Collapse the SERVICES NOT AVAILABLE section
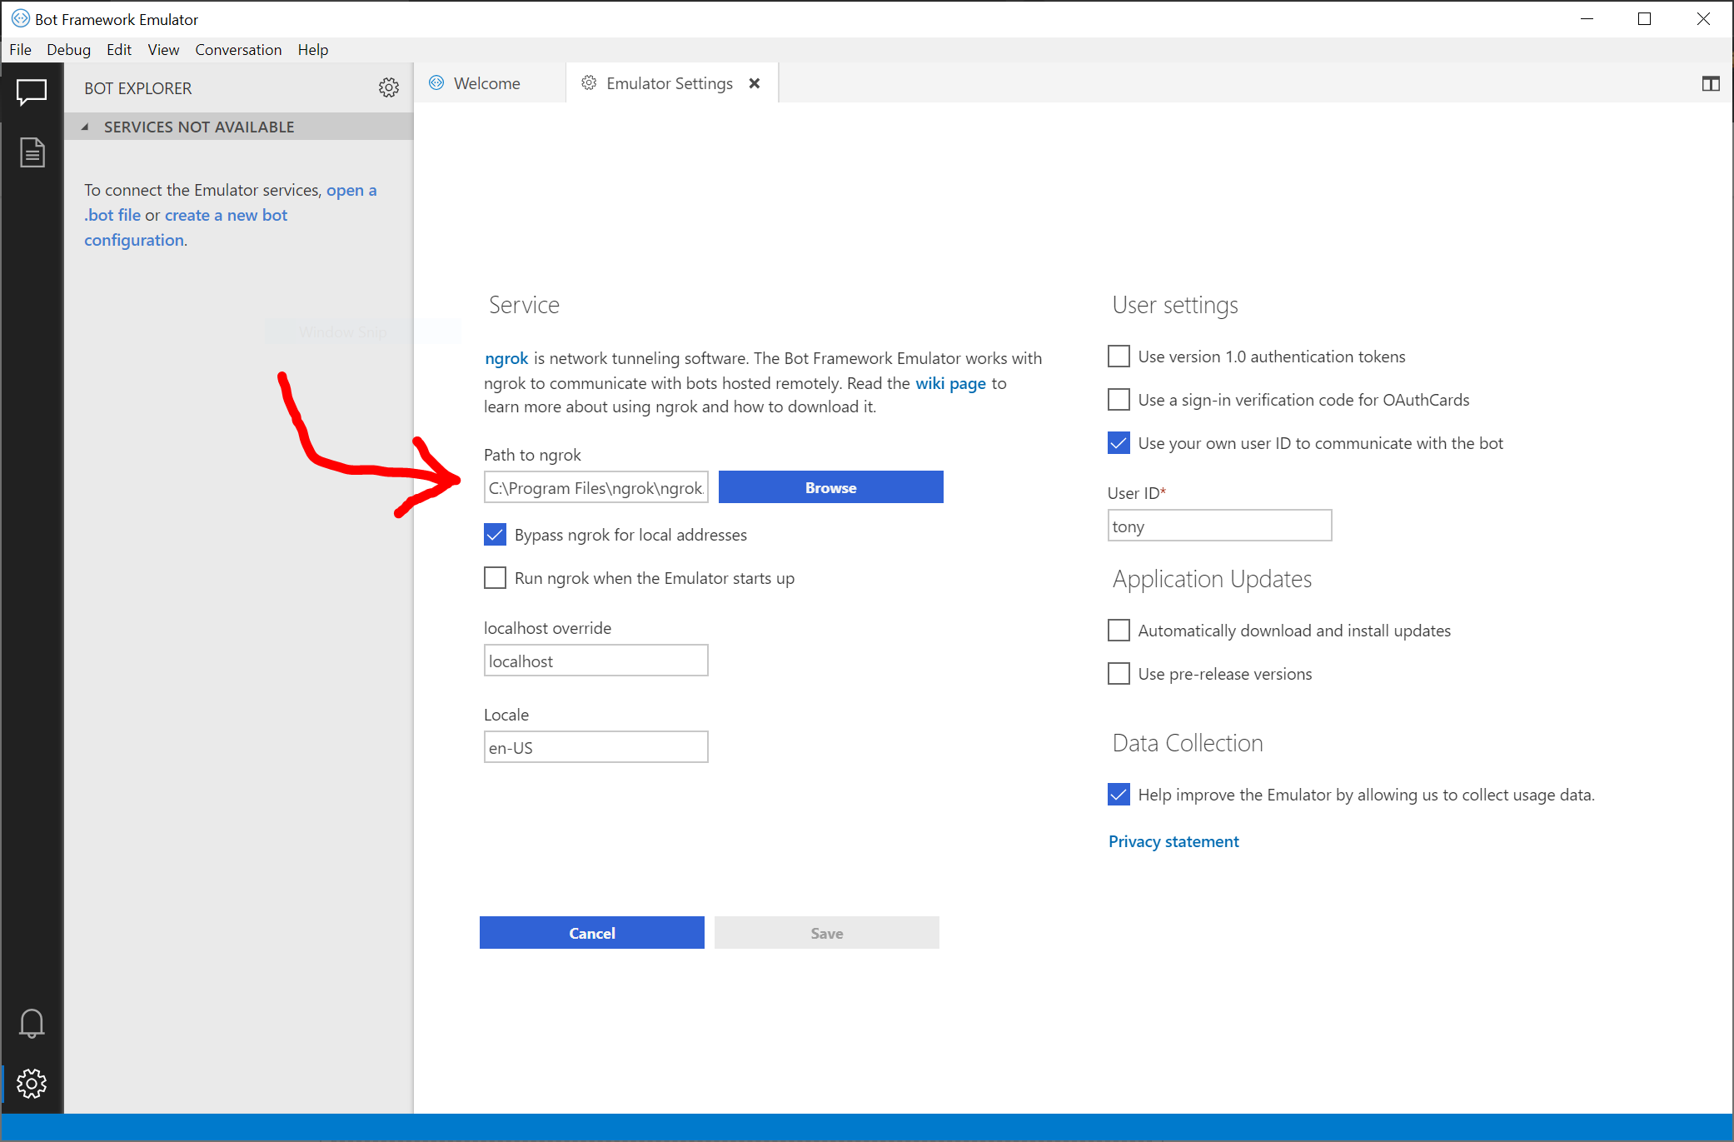The height and width of the screenshot is (1142, 1734). [x=86, y=127]
